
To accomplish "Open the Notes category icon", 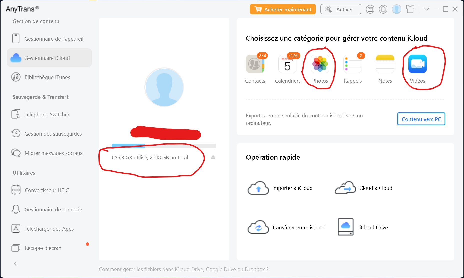I will click(x=385, y=64).
